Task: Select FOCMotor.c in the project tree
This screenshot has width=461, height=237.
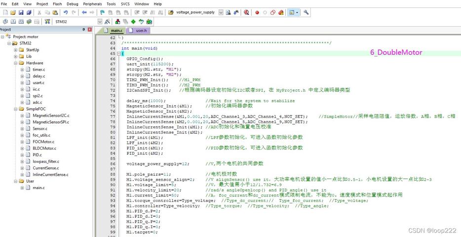Action: click(43, 142)
